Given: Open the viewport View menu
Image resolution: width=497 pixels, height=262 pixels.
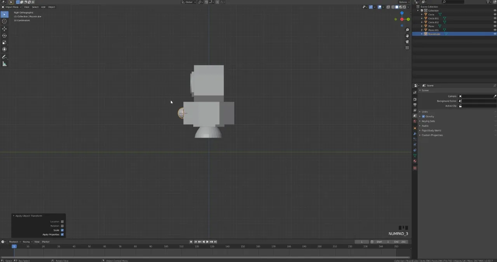Looking at the screenshot, I should [x=26, y=7].
